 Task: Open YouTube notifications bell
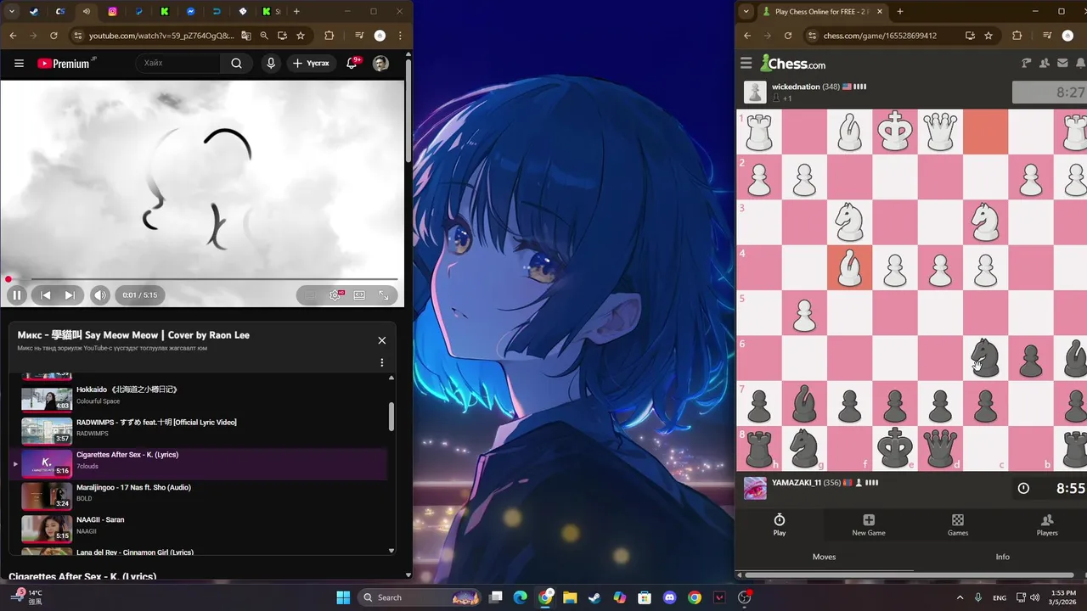pos(352,63)
